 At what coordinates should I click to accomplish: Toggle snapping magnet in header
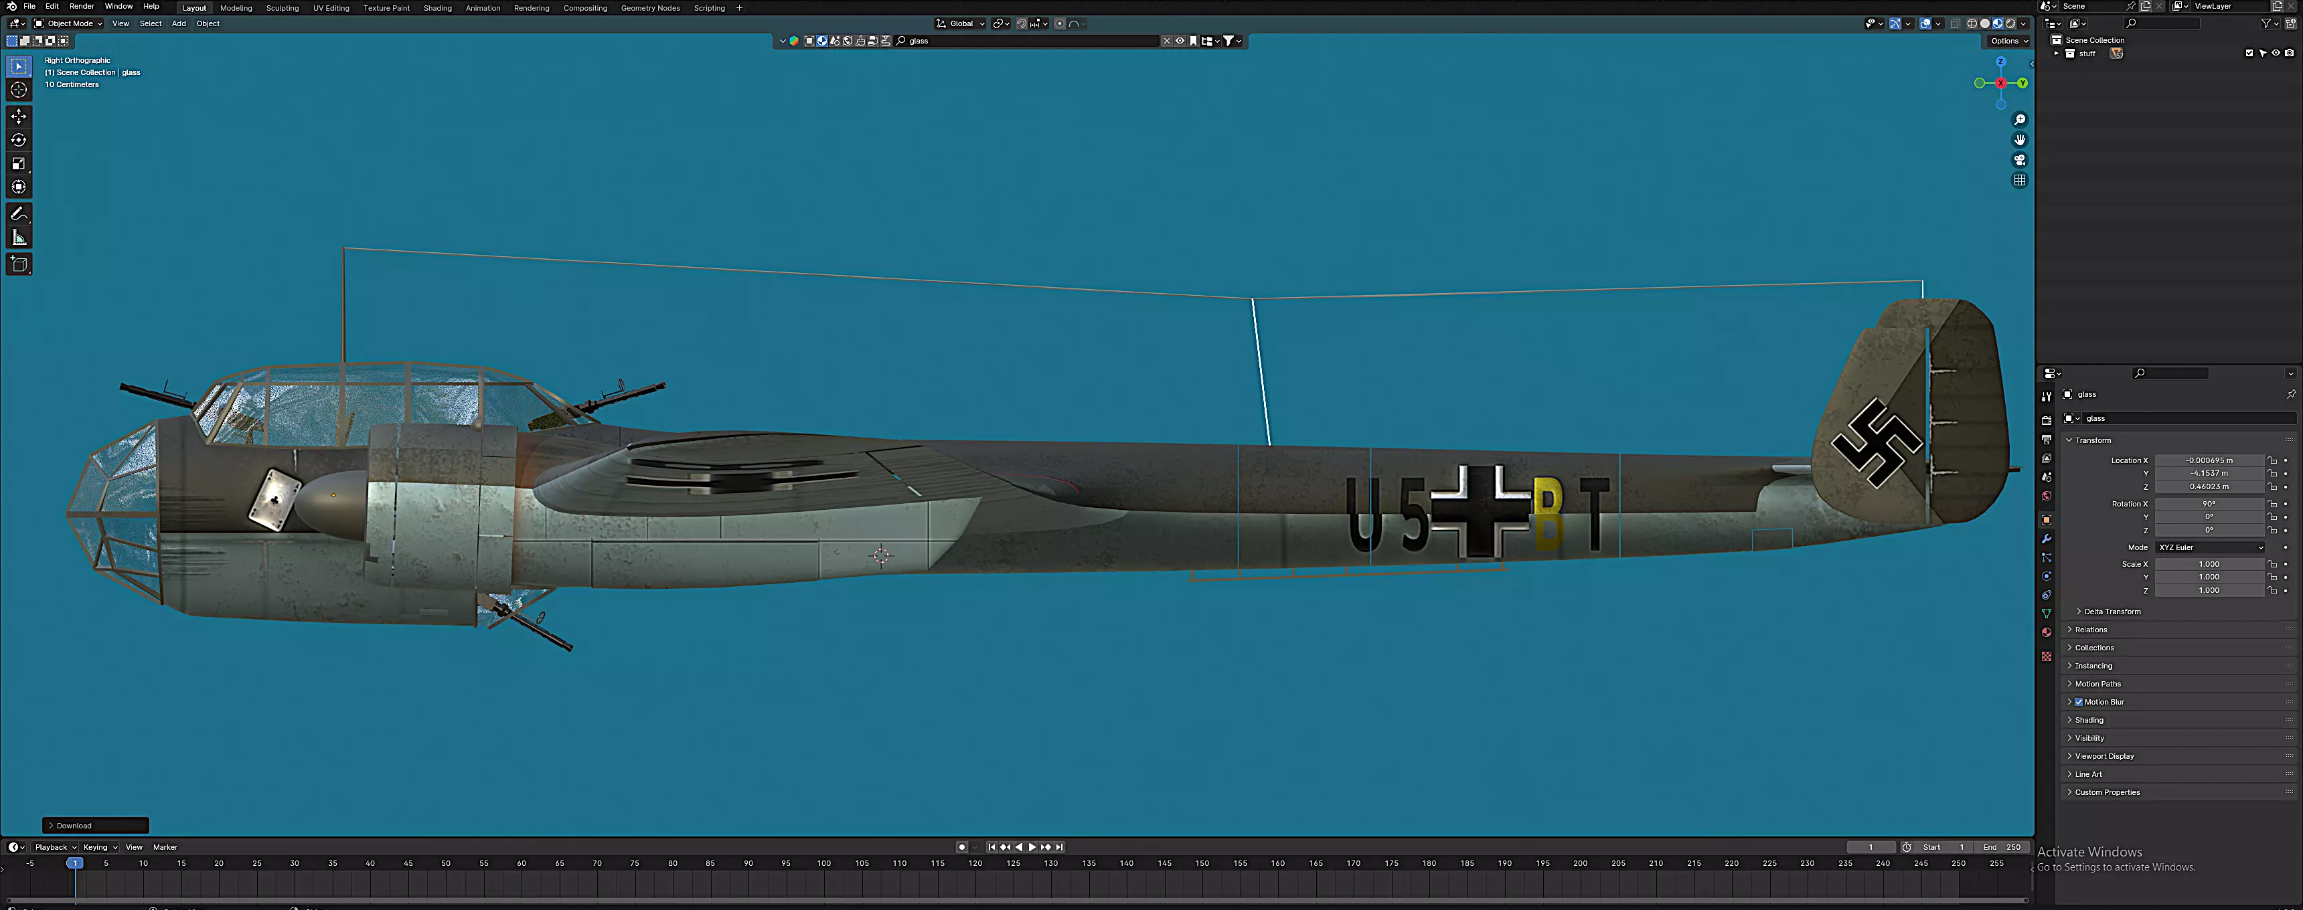(x=1022, y=24)
